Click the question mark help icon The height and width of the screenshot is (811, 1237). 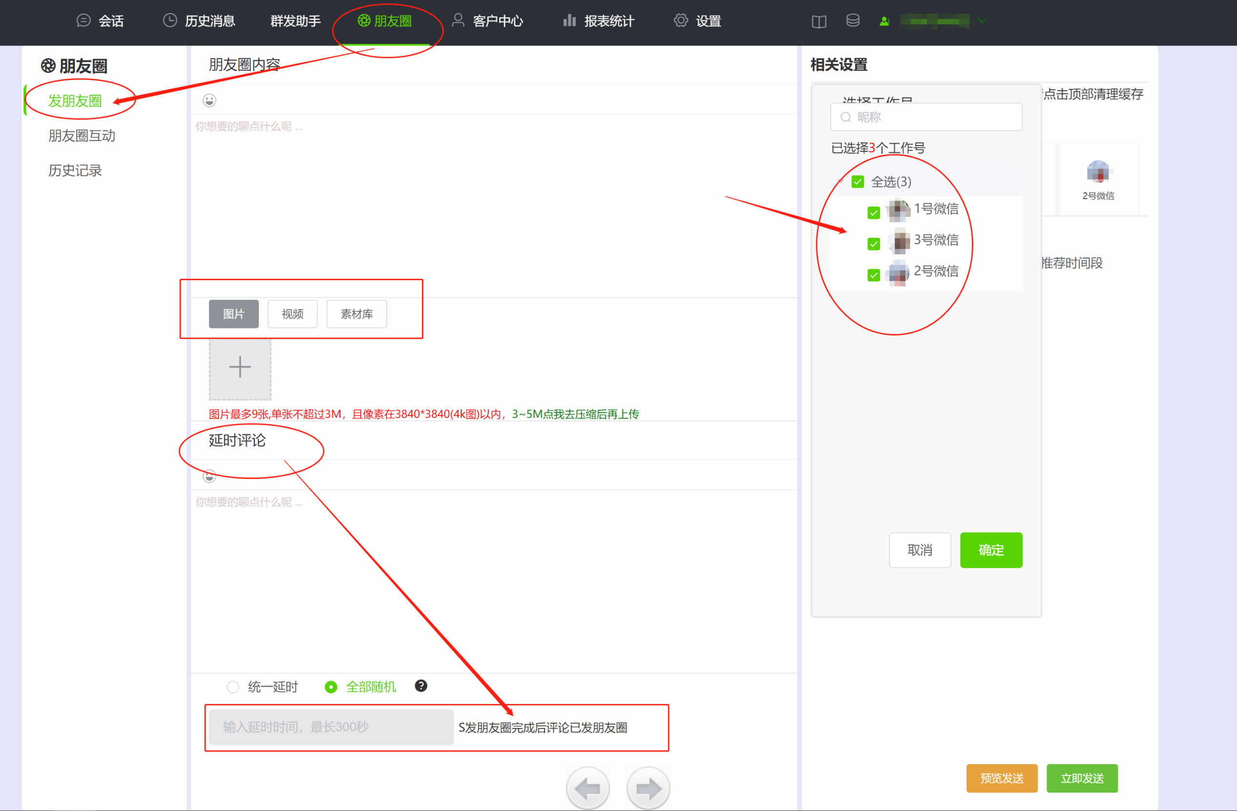pos(420,686)
